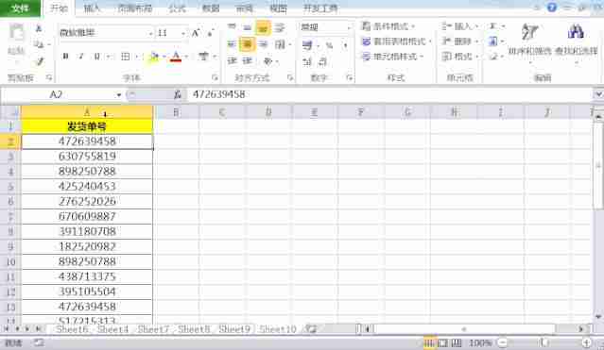Click the Font Color letter A icon

pos(176,57)
